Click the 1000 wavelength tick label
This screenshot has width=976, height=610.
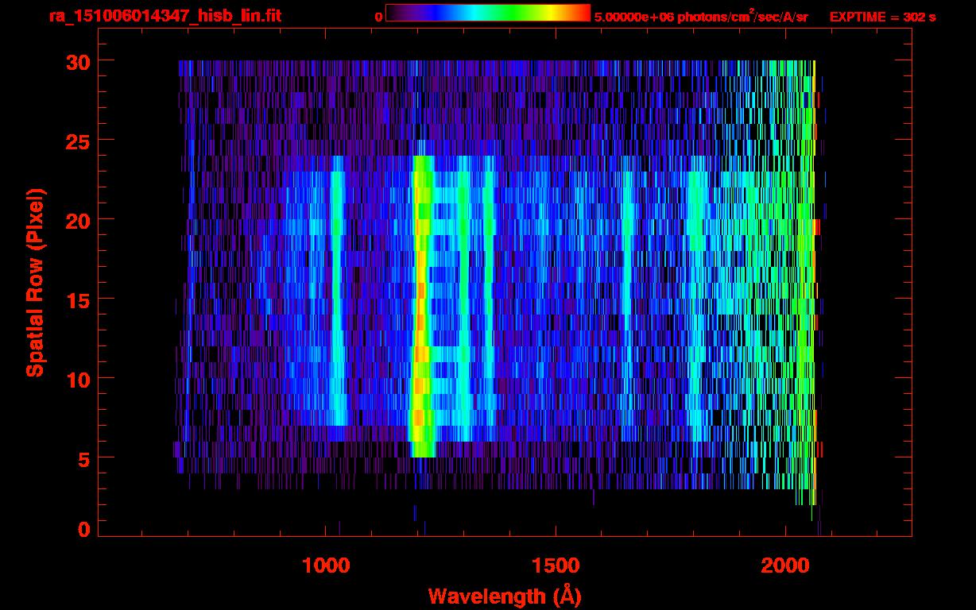(x=326, y=566)
